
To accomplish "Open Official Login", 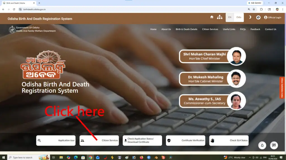I will point(273,17).
